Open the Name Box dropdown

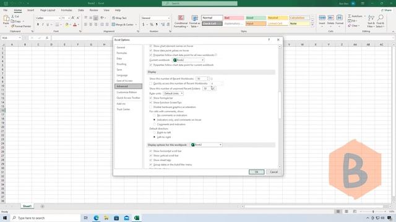pos(19,38)
